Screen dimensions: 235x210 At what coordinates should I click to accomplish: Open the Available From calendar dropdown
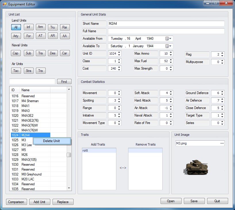168,39
